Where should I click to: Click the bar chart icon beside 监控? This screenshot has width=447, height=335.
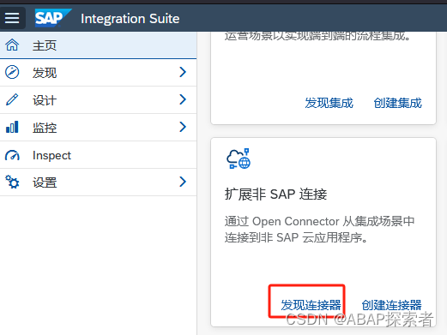(x=12, y=127)
